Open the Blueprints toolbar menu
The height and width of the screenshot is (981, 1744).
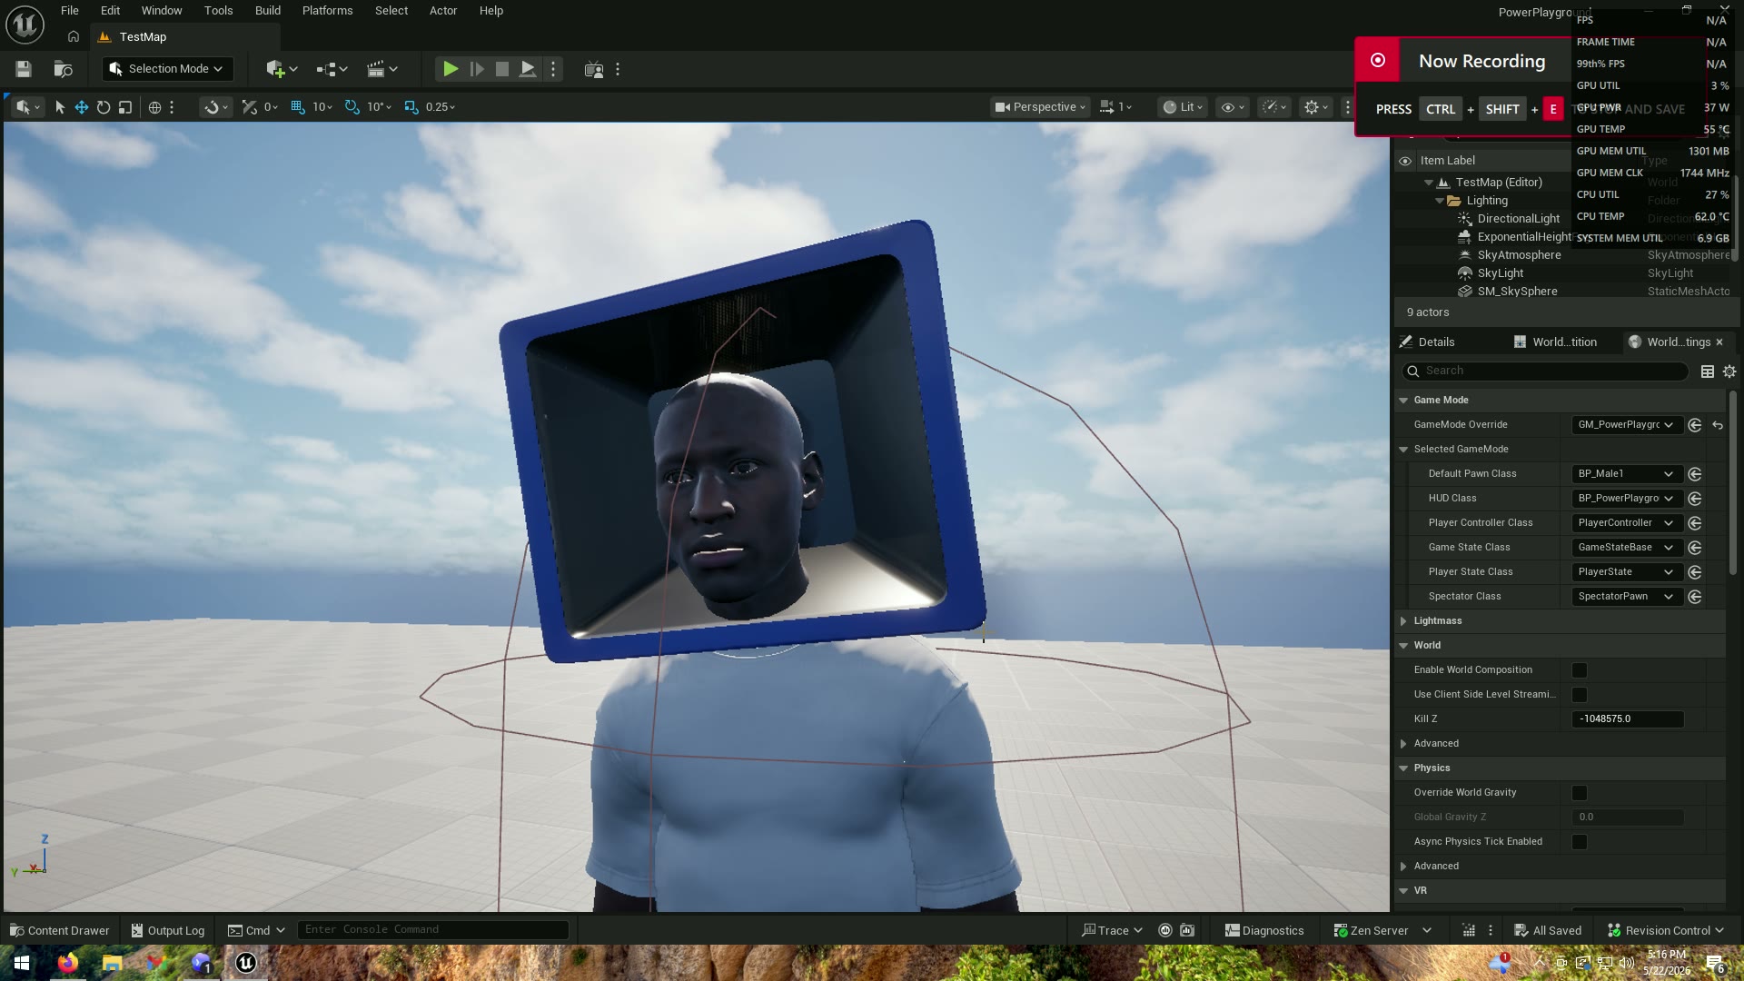click(x=332, y=69)
